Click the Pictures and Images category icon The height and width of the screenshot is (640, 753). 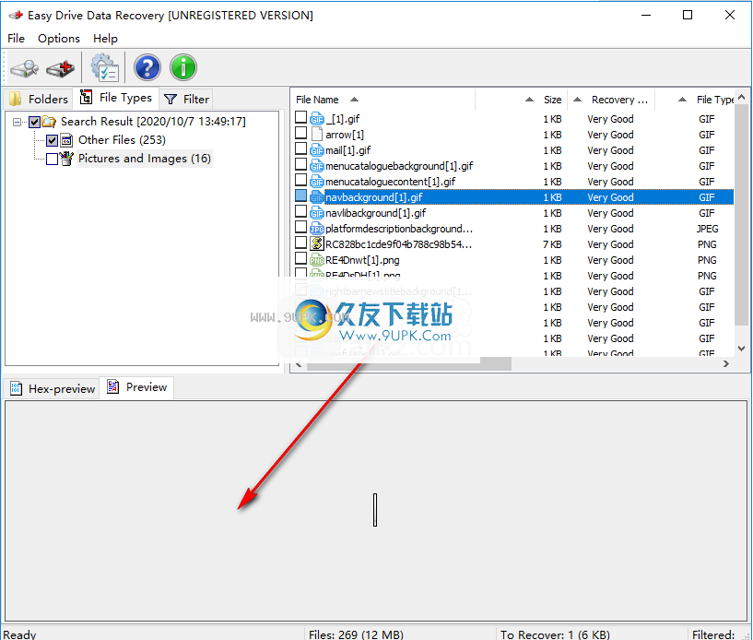(66, 158)
